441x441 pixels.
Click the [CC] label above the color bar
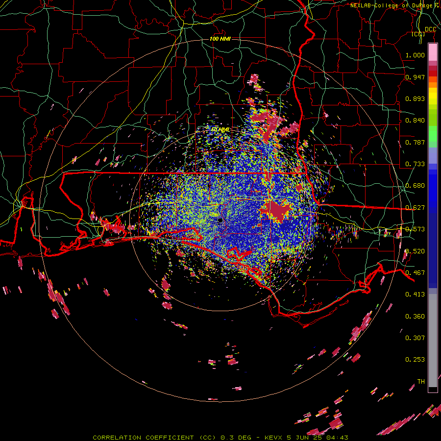[418, 34]
